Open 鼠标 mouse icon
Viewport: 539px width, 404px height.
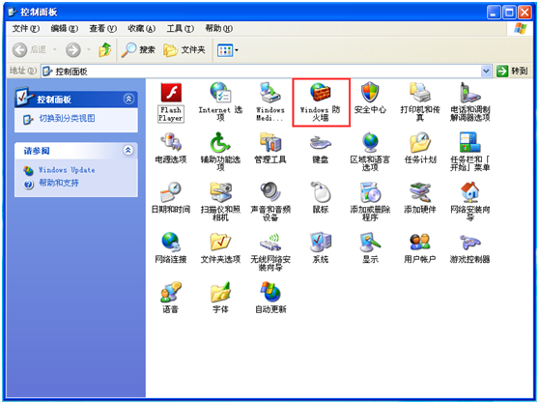point(321,198)
